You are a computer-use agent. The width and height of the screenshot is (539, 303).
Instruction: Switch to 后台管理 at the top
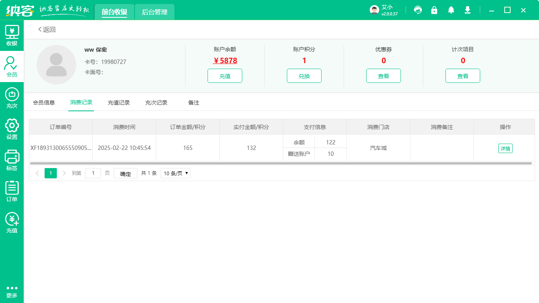154,12
